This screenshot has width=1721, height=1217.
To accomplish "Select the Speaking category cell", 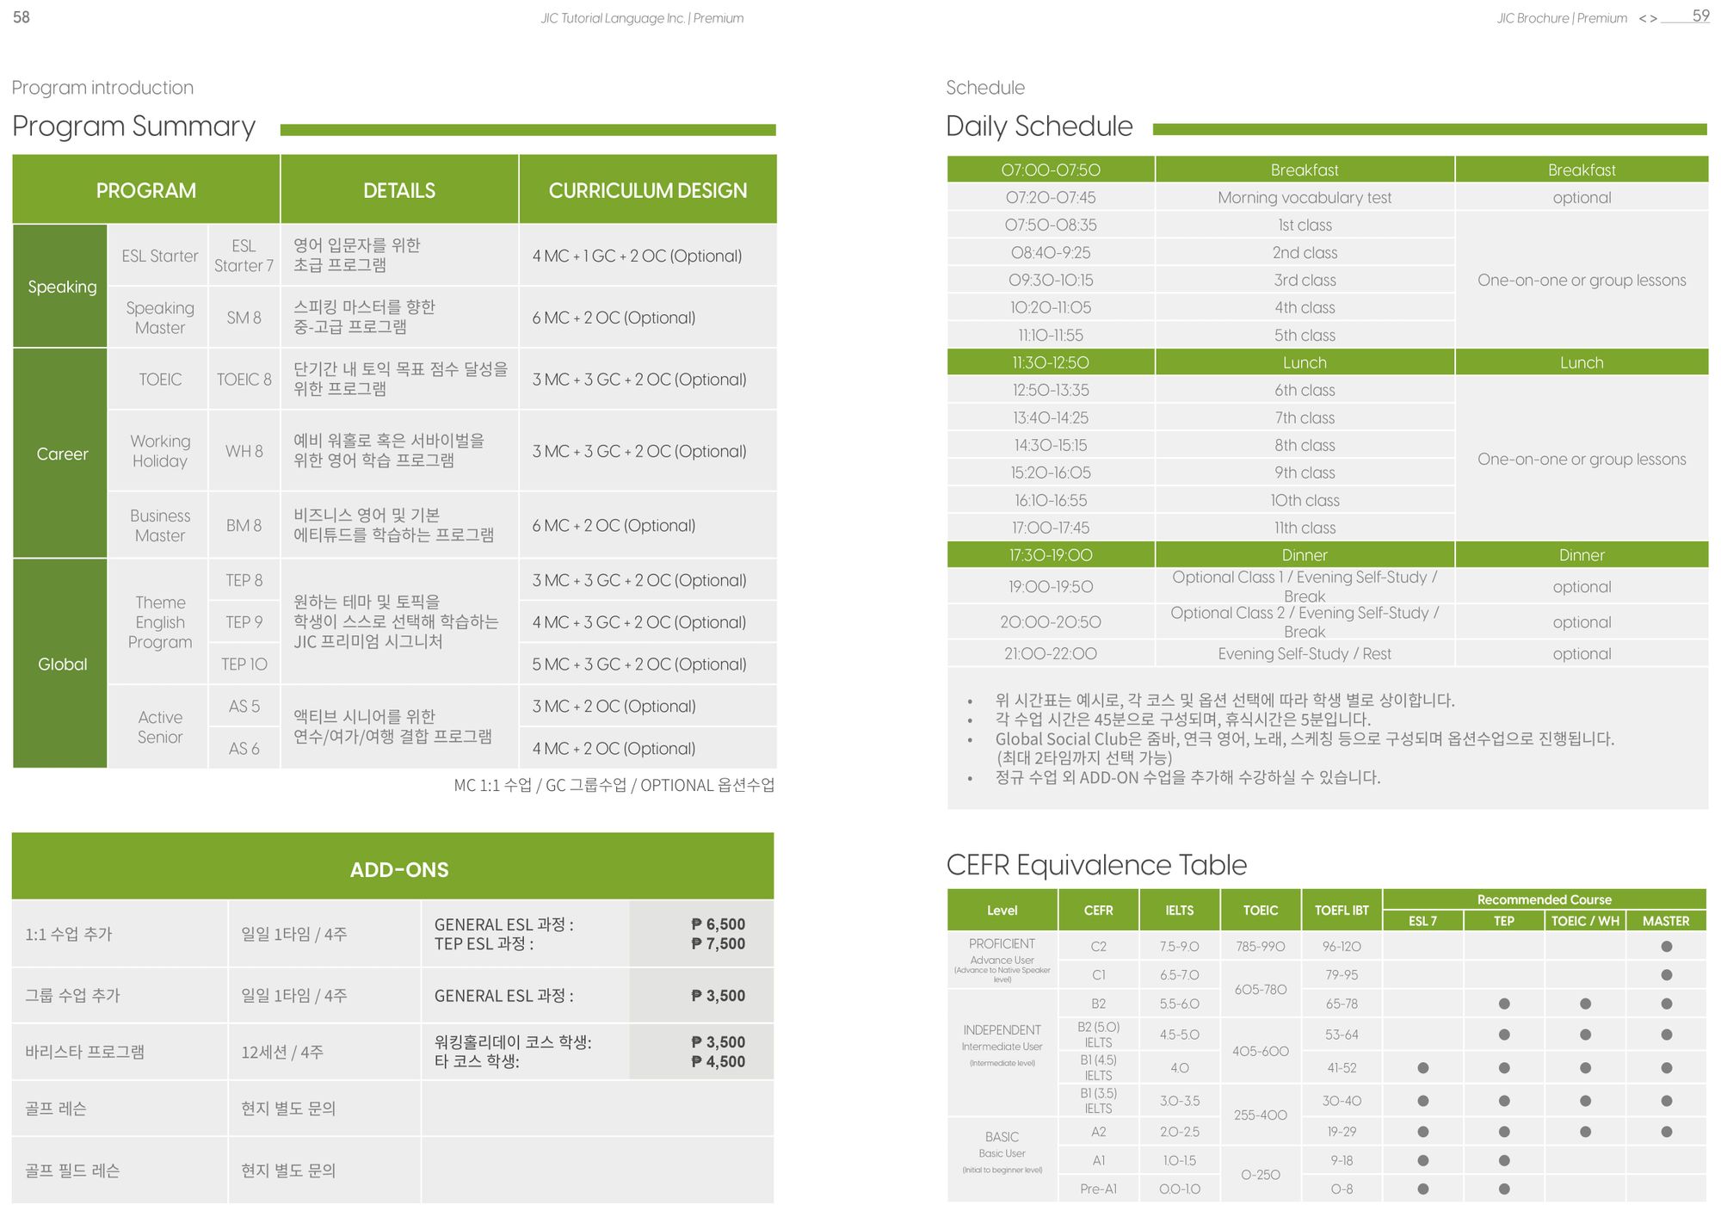I will coord(60,287).
